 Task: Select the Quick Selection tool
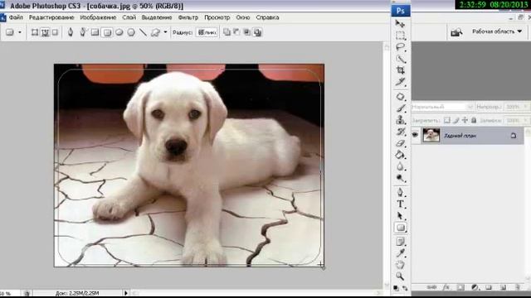(400, 59)
